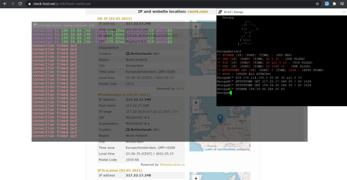Zoom in on the DB-IP map

pos(196,27)
